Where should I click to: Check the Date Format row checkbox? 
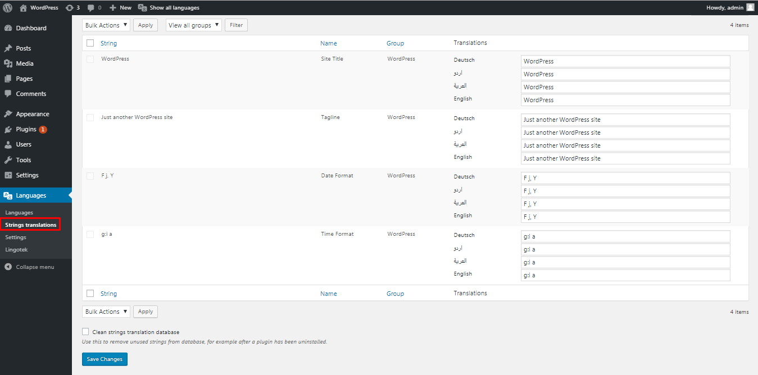coord(90,176)
